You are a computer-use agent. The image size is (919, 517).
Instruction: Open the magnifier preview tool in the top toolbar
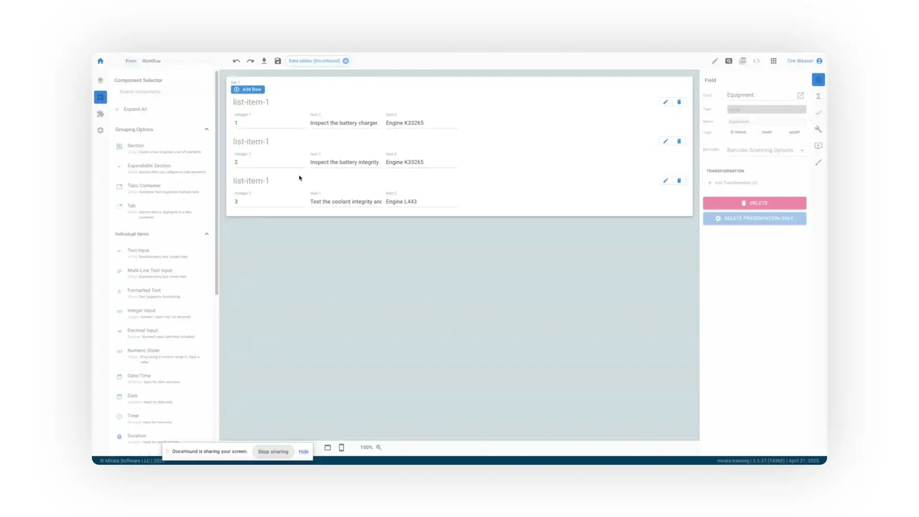728,61
